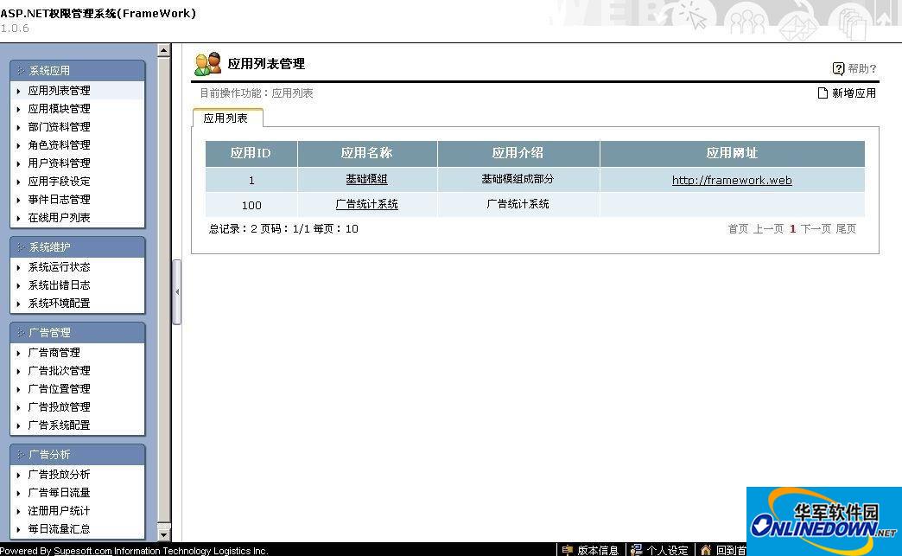
Task: Open 应用列表管理 in the sidebar
Action: [60, 91]
